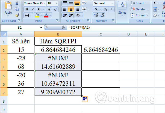
Task: Toggle Bottom Align vertical alignment
Action: tap(77, 3)
